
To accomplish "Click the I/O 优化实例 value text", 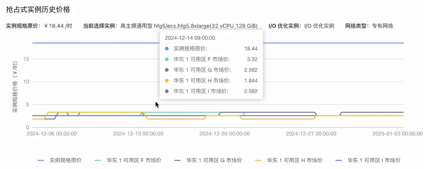I will [319, 26].
